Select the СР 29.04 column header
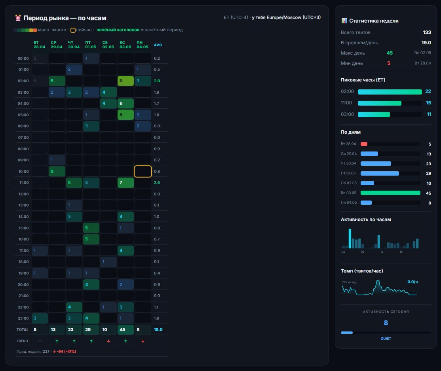 57,45
